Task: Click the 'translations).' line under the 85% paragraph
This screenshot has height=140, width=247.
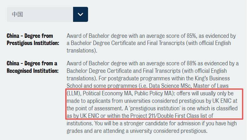Action: (82, 51)
